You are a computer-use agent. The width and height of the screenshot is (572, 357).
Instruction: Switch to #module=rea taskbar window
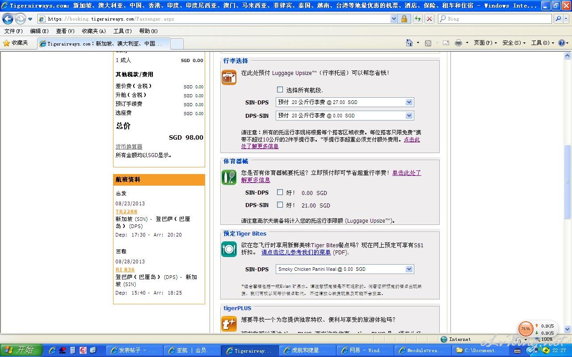[423, 350]
